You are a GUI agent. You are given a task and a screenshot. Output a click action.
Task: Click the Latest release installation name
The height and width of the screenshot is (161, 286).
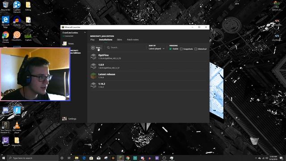107,74
